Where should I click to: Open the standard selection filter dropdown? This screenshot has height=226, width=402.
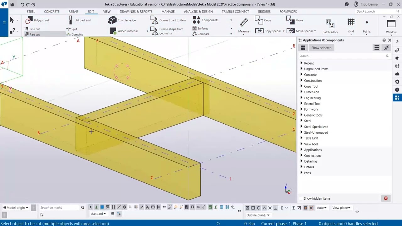[x=98, y=214]
